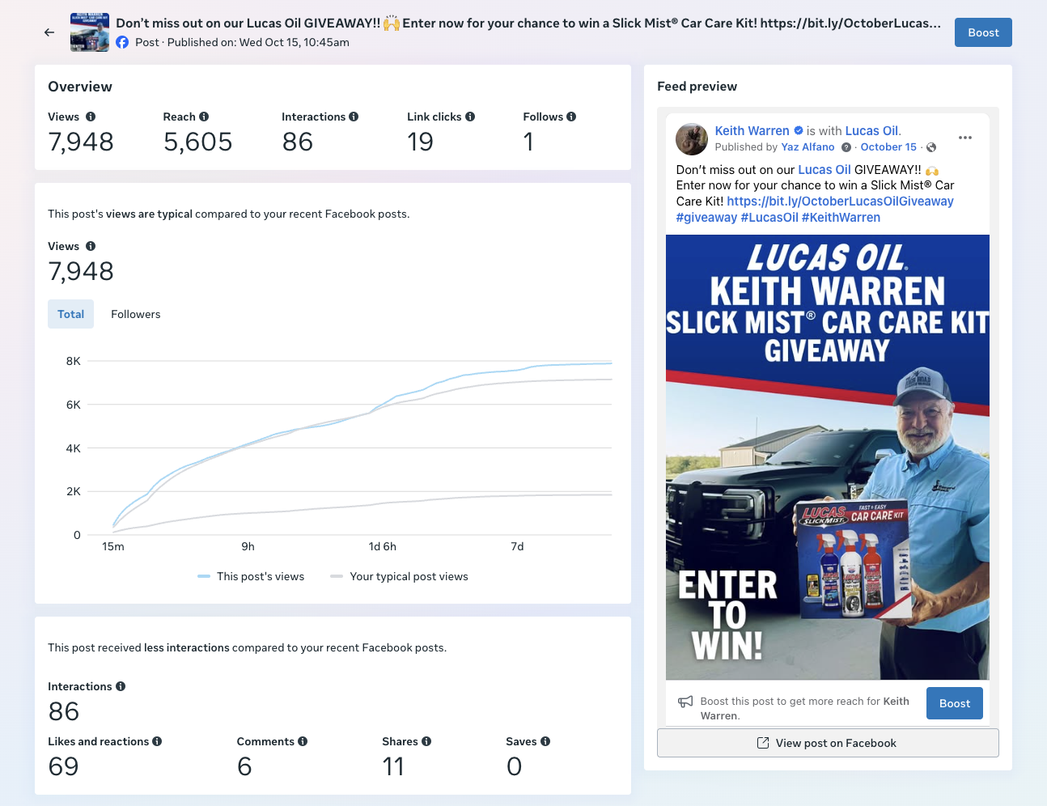This screenshot has height=806, width=1047.
Task: Click the 'Your typical post views' legend item
Action: coord(399,576)
